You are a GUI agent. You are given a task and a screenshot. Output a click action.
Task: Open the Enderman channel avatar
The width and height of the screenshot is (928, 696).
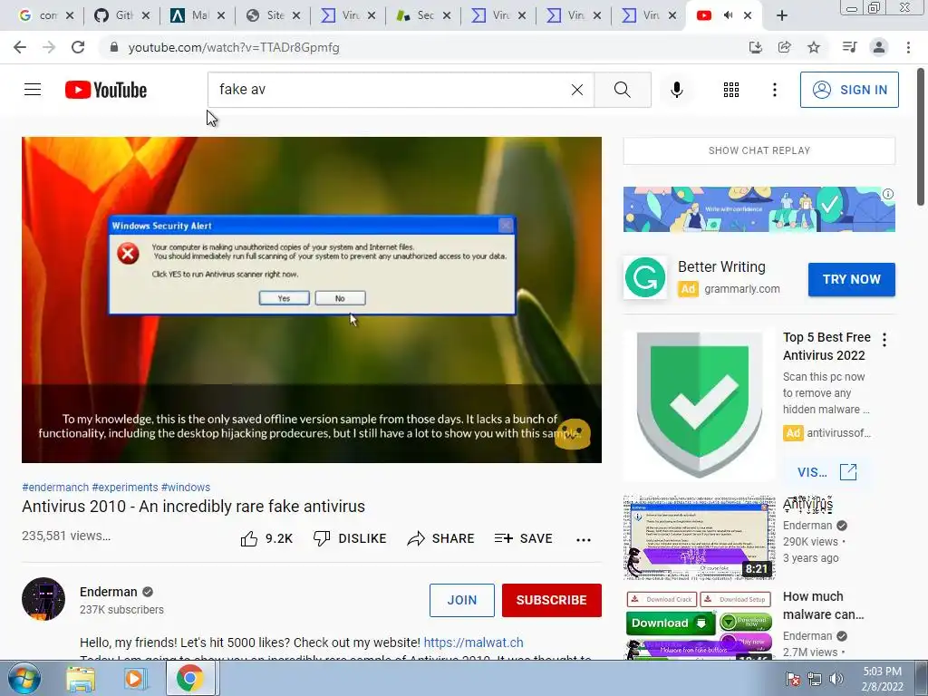(x=43, y=599)
